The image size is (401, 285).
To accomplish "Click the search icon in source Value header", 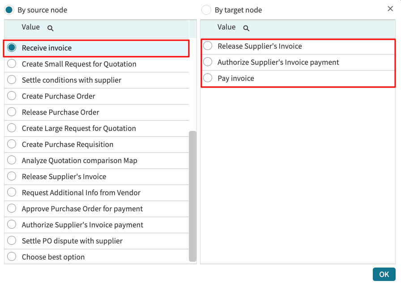I will pos(51,28).
